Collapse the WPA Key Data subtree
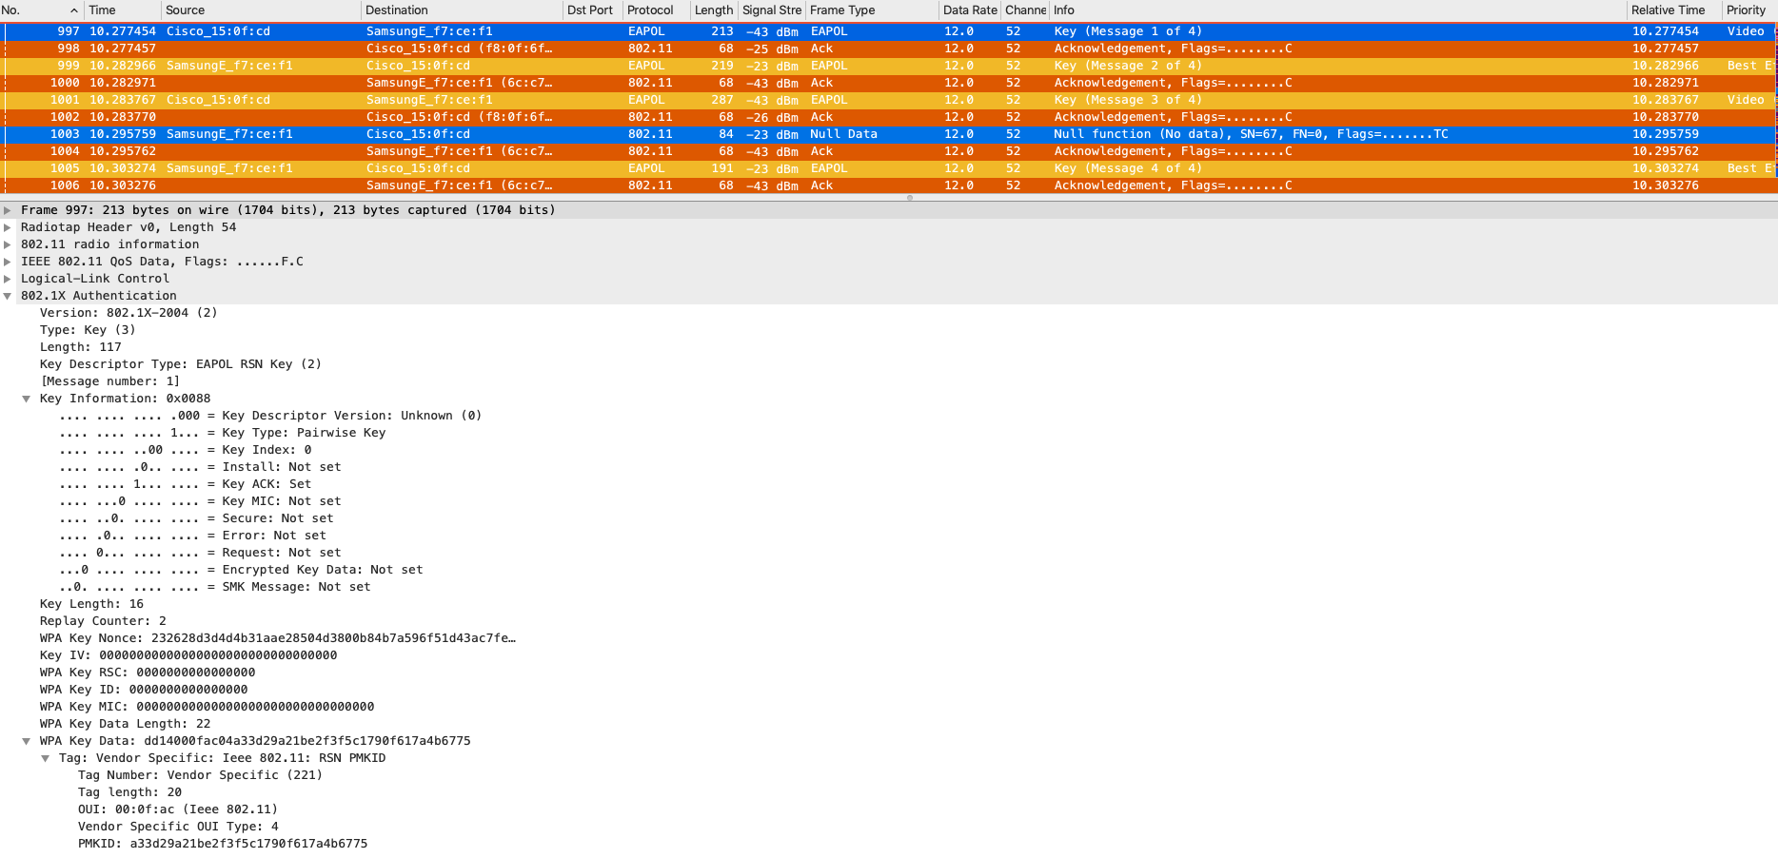Image resolution: width=1778 pixels, height=858 pixels. [x=27, y=741]
